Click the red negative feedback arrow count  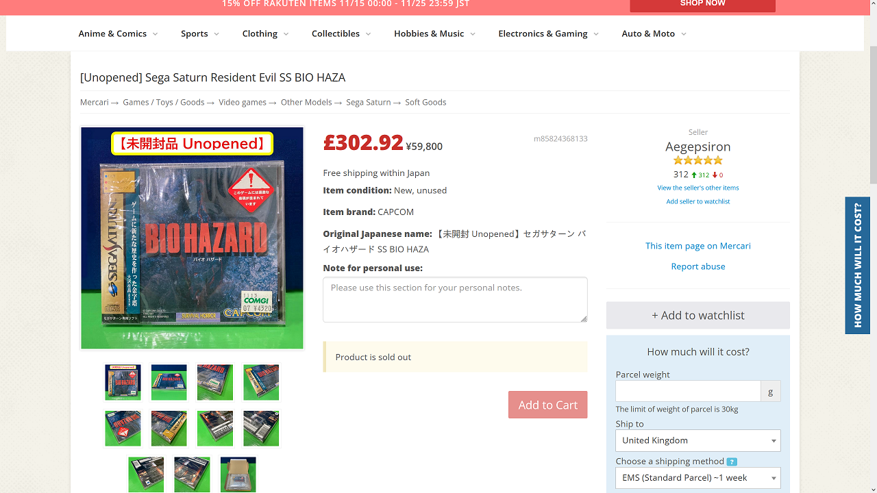(717, 175)
